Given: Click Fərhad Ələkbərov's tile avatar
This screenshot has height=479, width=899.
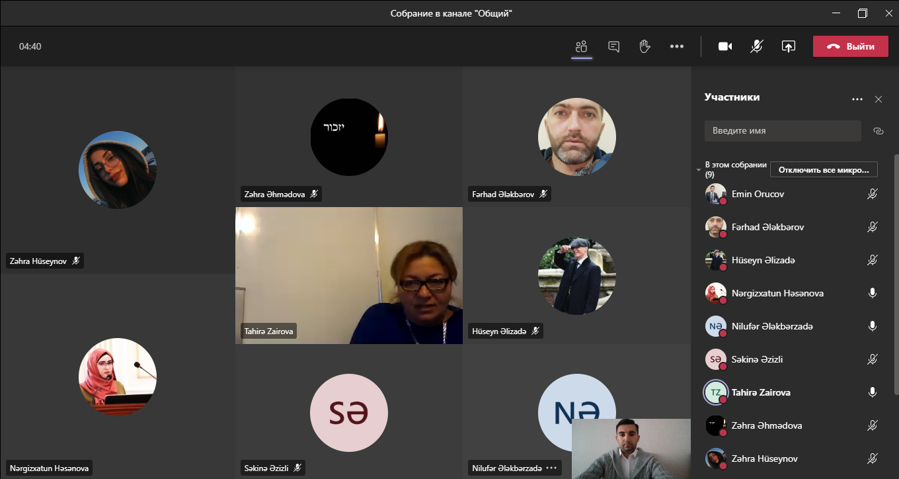Looking at the screenshot, I should point(577,137).
